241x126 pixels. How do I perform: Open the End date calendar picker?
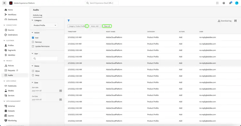click(60, 99)
